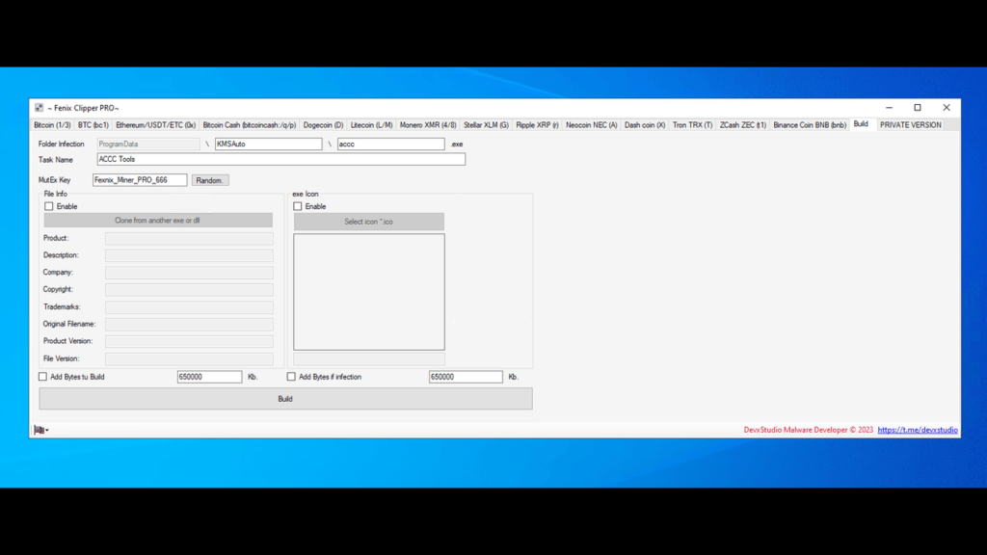
Task: Switch to the Litecoin (L/M) tab
Action: (371, 125)
